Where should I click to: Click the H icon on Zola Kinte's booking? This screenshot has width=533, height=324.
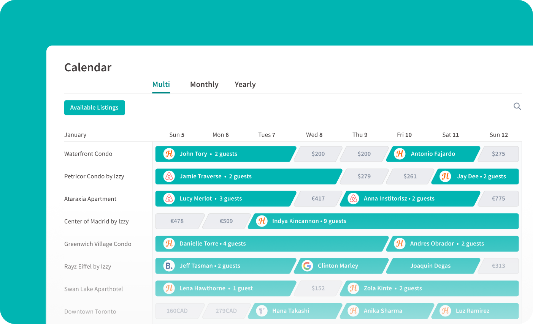(x=352, y=288)
